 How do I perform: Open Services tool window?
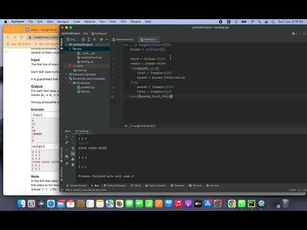[x=213, y=186]
